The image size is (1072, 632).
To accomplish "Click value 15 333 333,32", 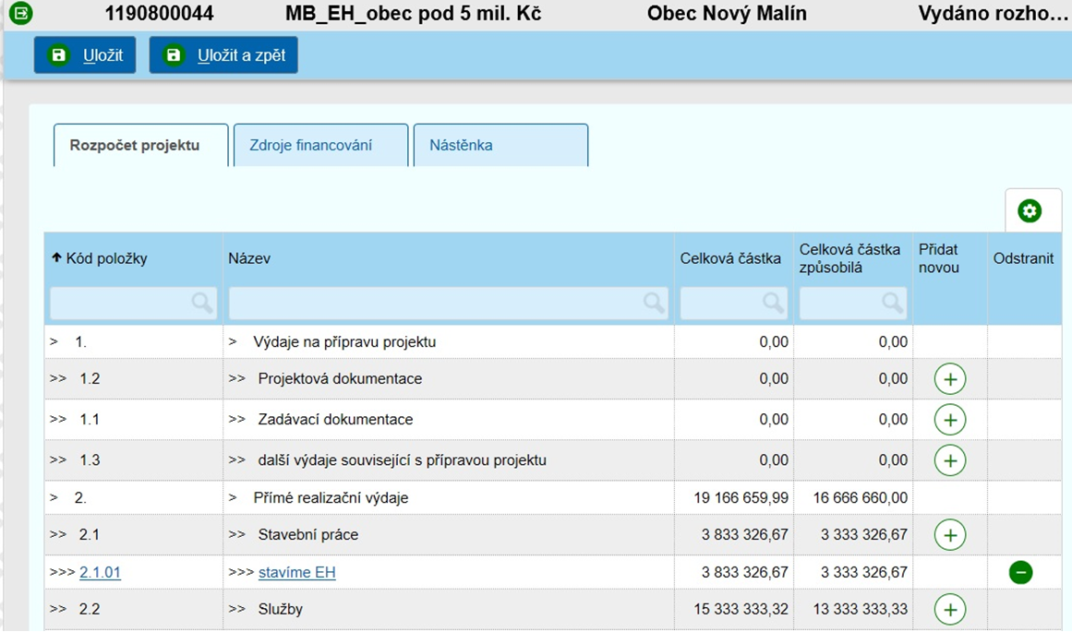I will pyautogui.click(x=741, y=609).
